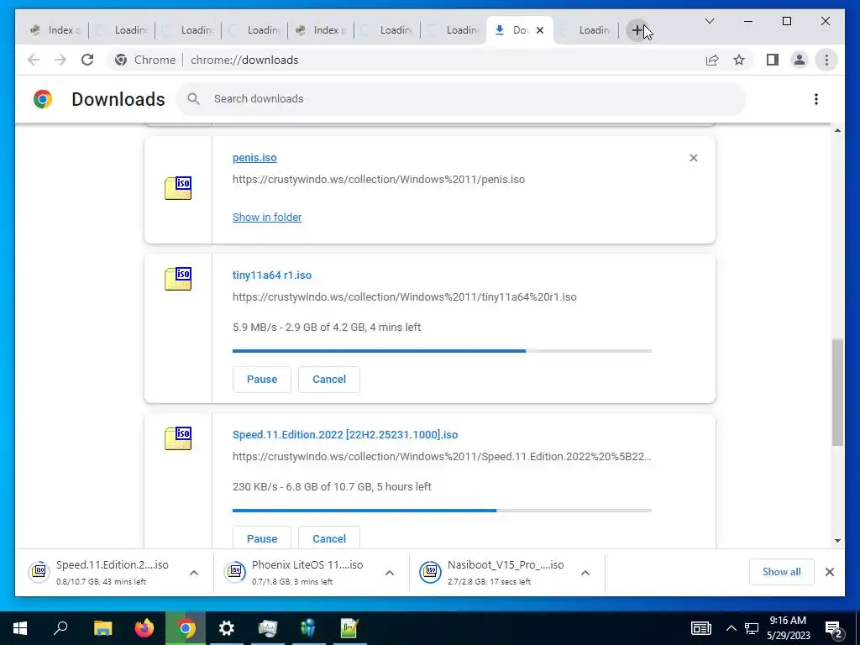Show hidden system tray icons
The height and width of the screenshot is (645, 860).
[732, 628]
